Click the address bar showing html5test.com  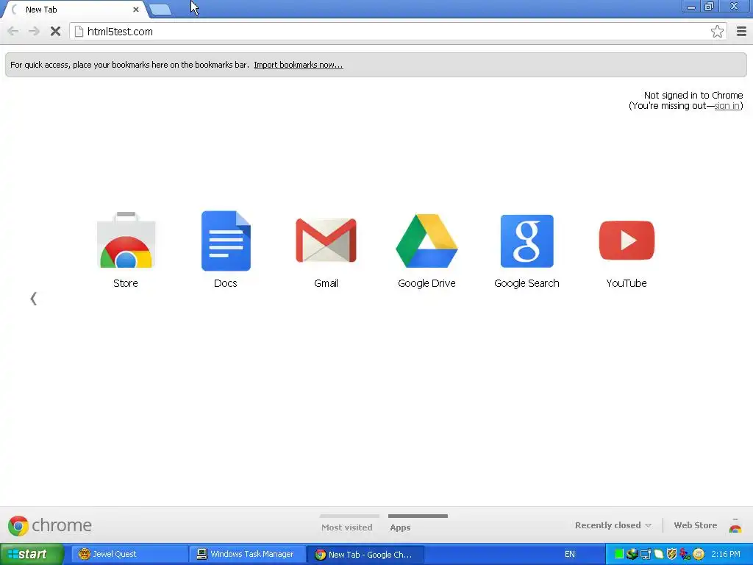click(x=396, y=32)
